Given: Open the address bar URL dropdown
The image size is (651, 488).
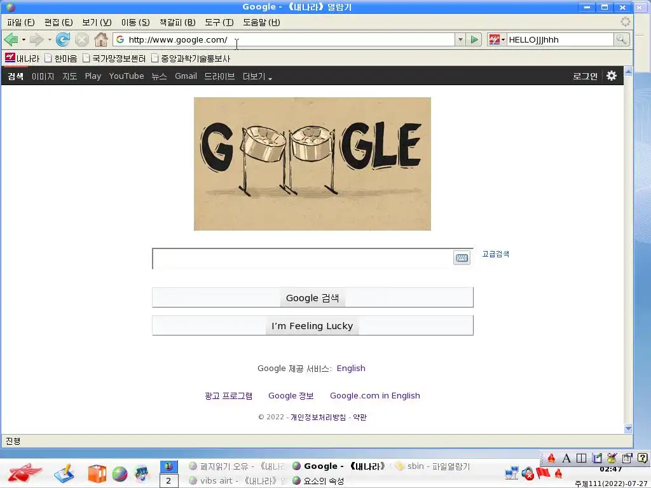Looking at the screenshot, I should coord(460,40).
